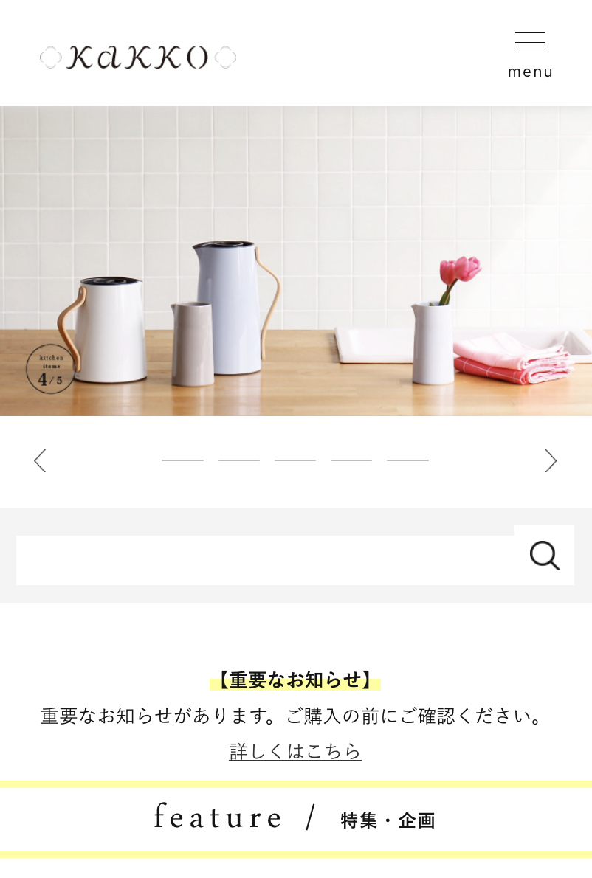Click the KAKKO logo
Image resolution: width=592 pixels, height=878 pixels.
coord(138,58)
